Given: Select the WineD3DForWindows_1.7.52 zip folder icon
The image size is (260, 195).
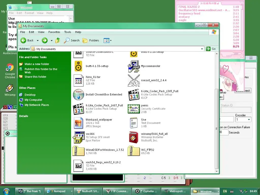Looking at the screenshot, I should [78, 151].
